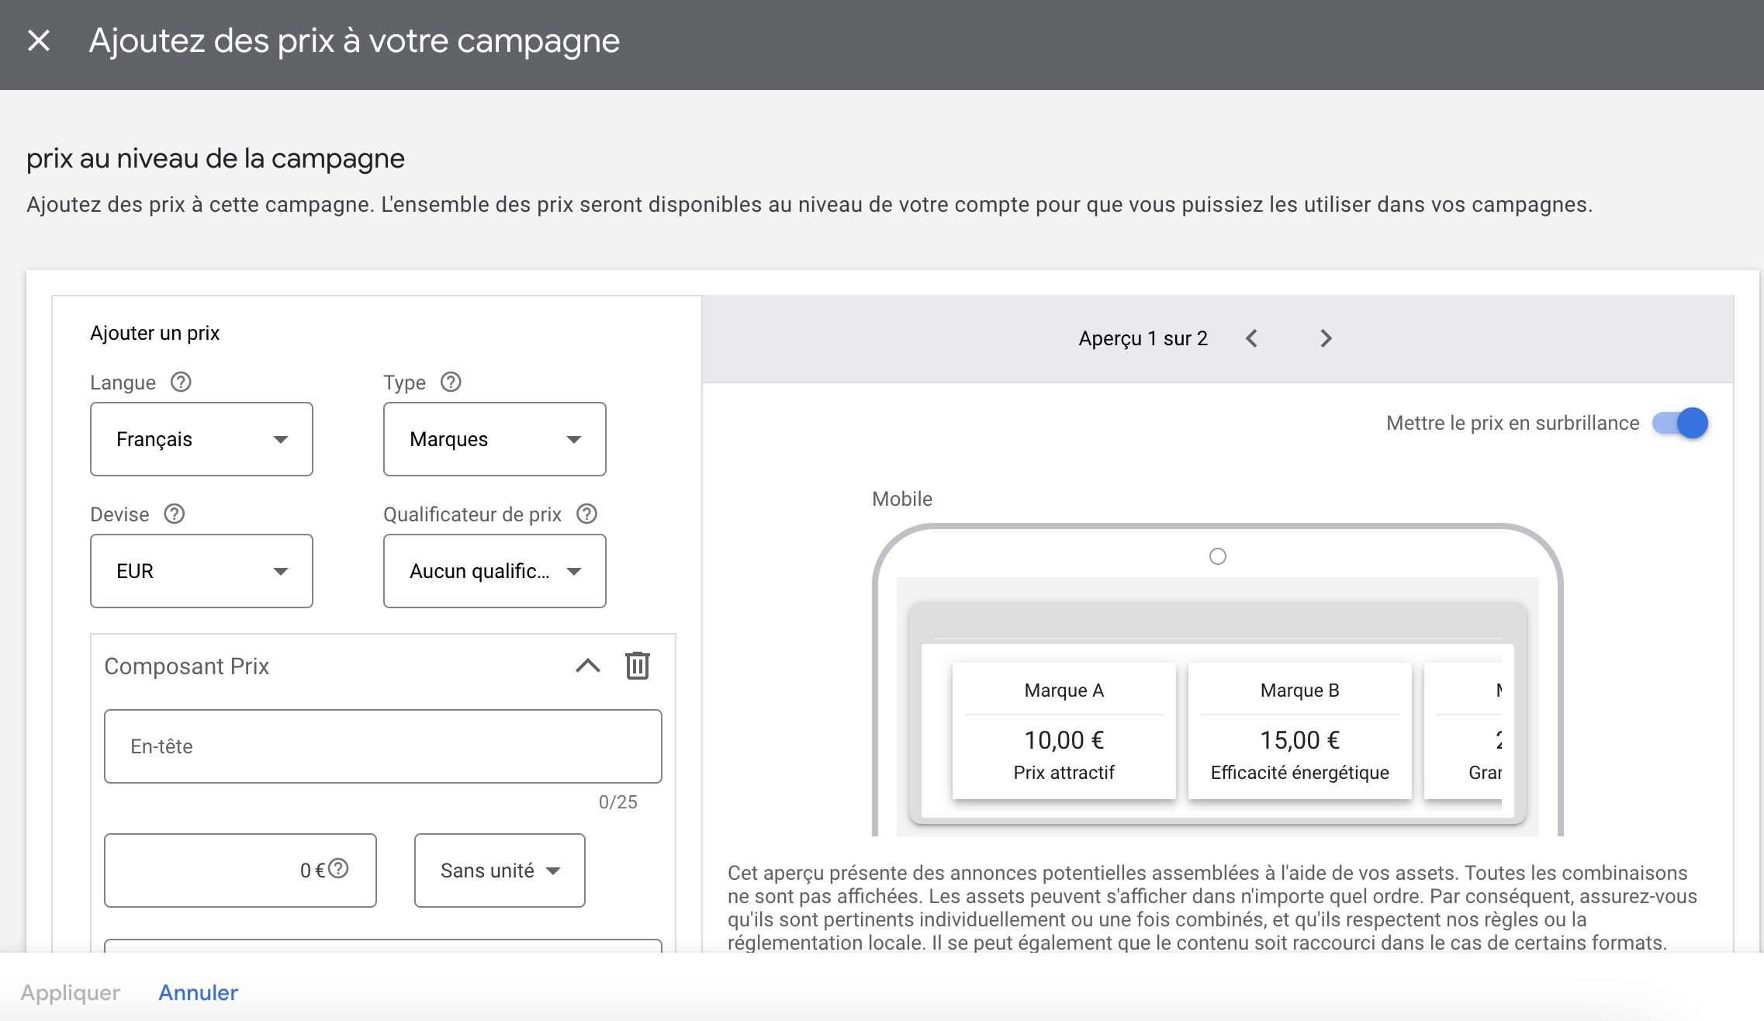Click help icon next to Type
This screenshot has height=1021, width=1764.
[x=451, y=382]
